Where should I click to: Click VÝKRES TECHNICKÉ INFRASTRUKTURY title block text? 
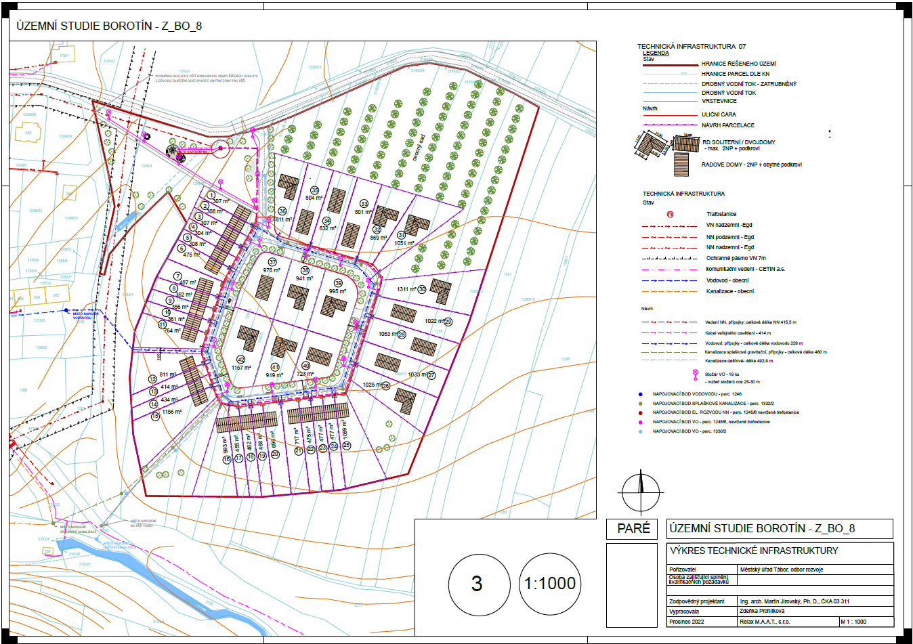tap(754, 551)
